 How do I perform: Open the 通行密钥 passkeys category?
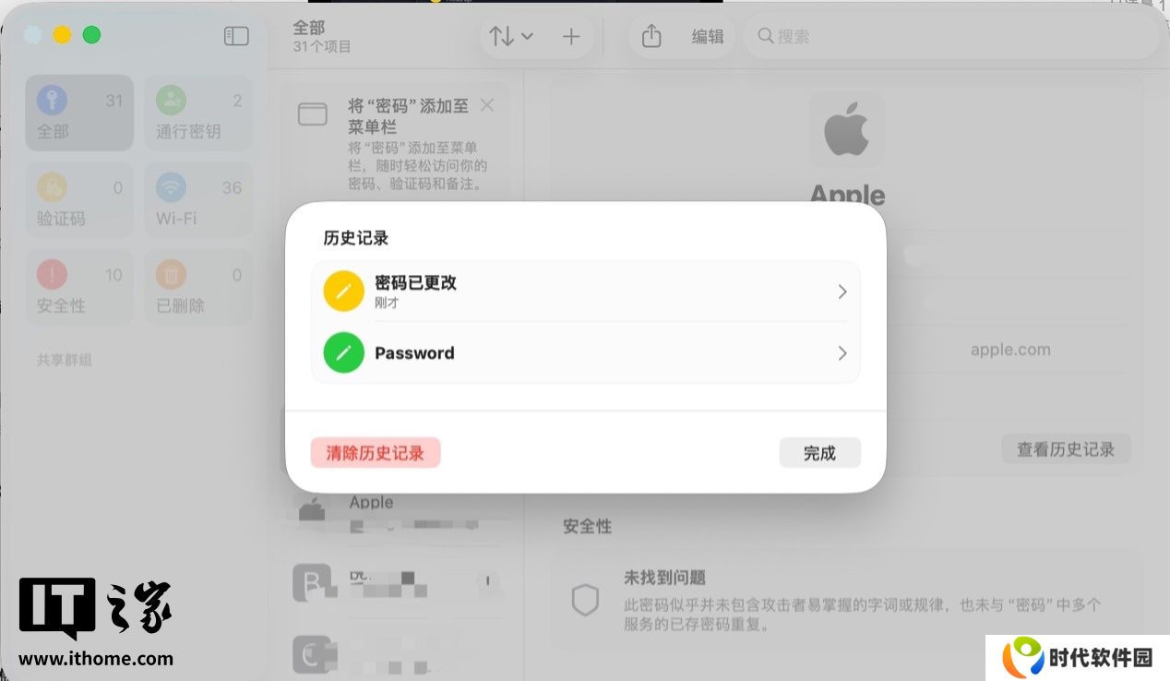198,113
